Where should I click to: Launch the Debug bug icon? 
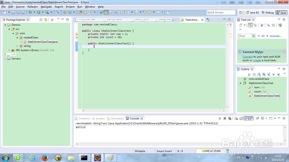30,12
